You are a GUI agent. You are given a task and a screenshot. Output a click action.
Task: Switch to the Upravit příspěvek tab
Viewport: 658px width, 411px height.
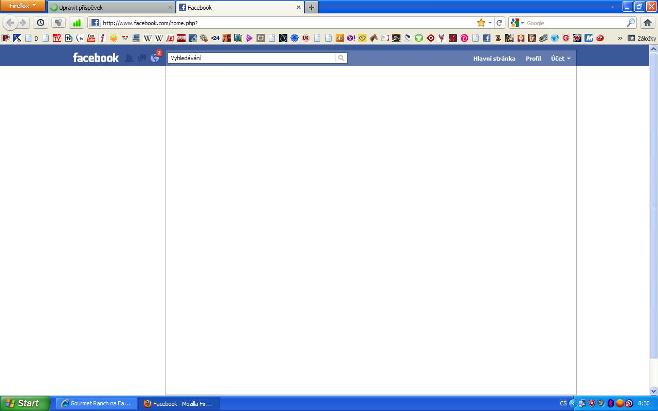[x=112, y=7]
